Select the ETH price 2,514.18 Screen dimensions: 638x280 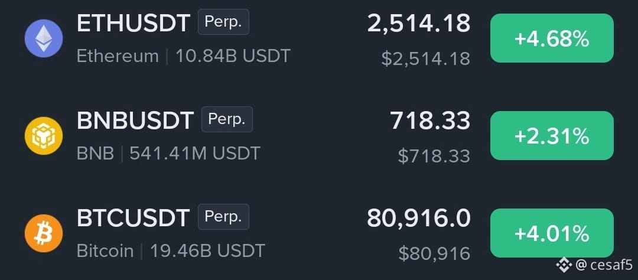coord(419,24)
